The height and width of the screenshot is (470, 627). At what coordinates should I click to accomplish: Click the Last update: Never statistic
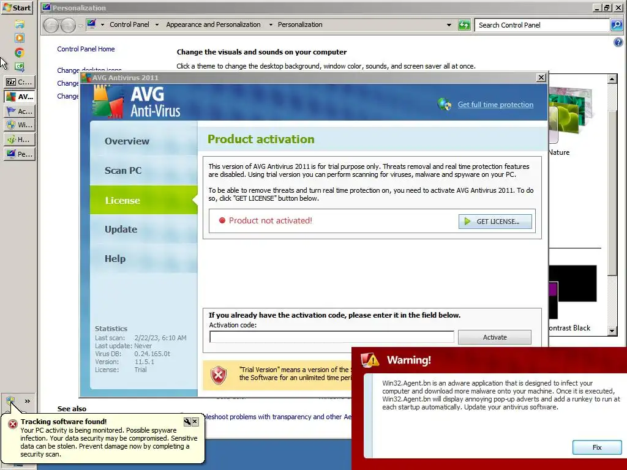click(123, 346)
